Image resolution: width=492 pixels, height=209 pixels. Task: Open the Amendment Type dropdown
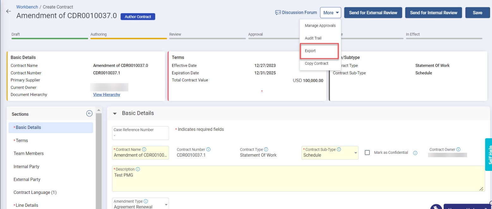pyautogui.click(x=166, y=205)
